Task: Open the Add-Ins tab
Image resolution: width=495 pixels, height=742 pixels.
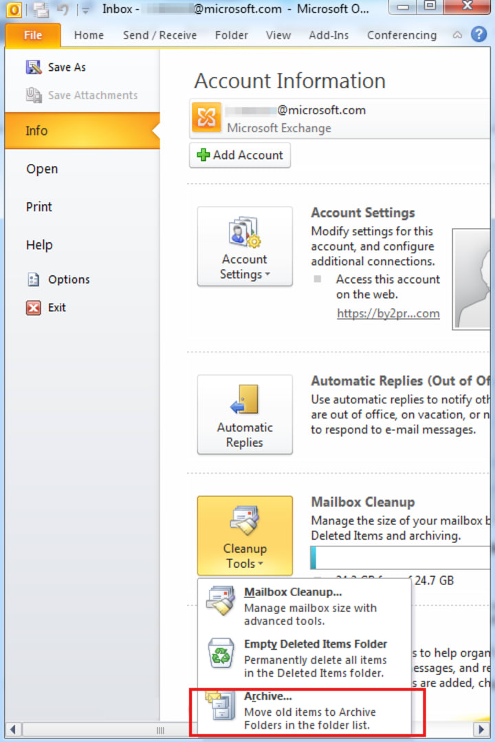Action: click(329, 36)
